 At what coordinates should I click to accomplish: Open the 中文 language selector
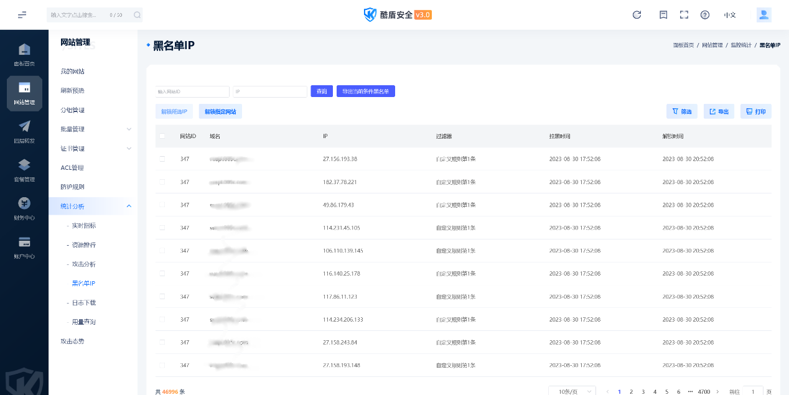point(730,15)
